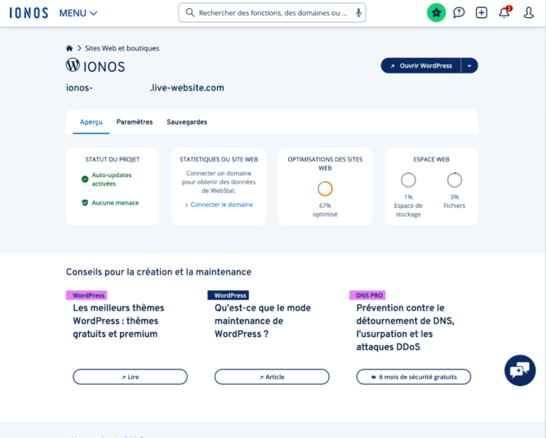Go to home via breadcrumb house icon
This screenshot has width=546, height=438.
69,48
